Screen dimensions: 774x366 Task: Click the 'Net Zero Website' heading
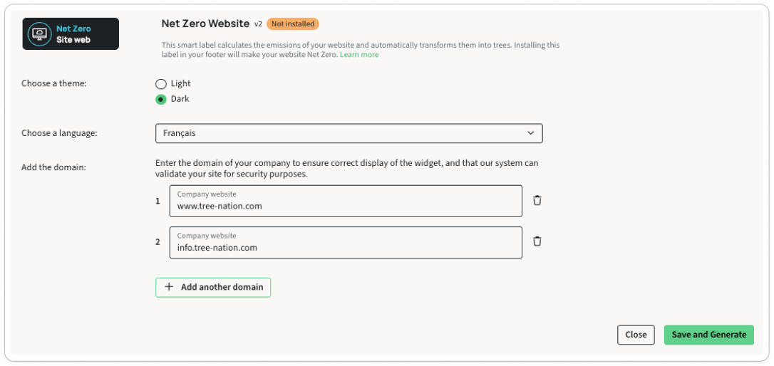tap(205, 24)
